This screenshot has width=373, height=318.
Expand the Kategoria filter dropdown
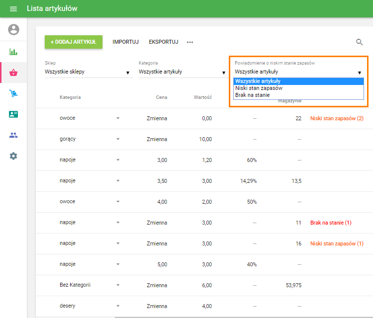[x=182, y=72]
